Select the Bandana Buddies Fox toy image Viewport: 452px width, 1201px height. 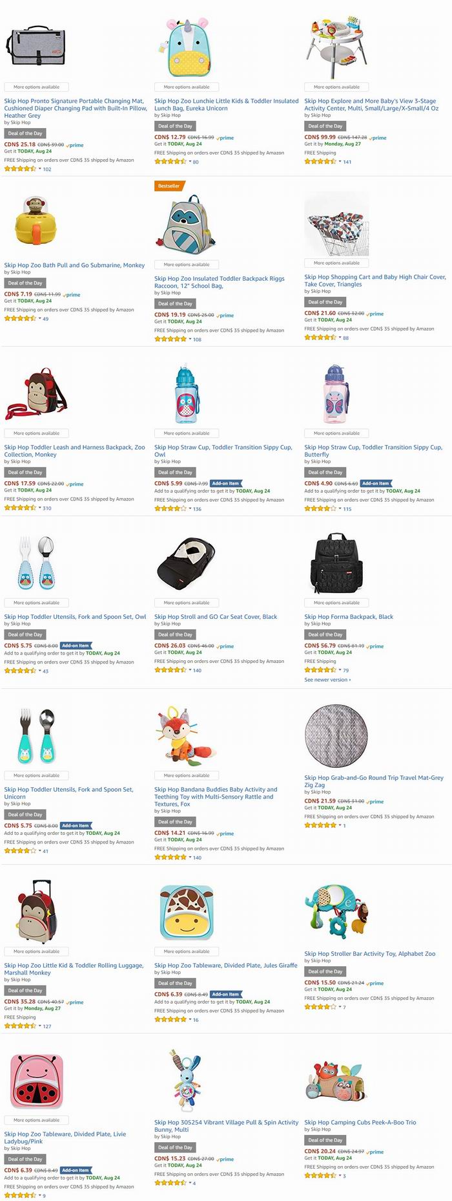(187, 735)
